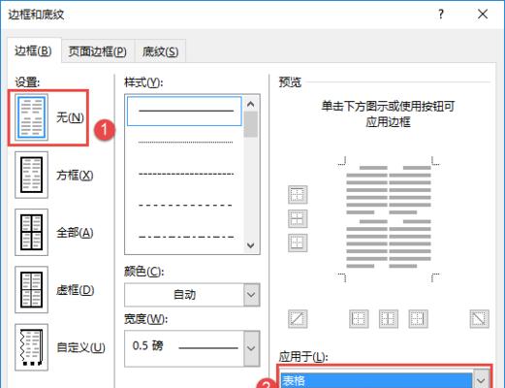Open the 应用于 dropdown showing 表格
This screenshot has height=388, width=505.
385,379
